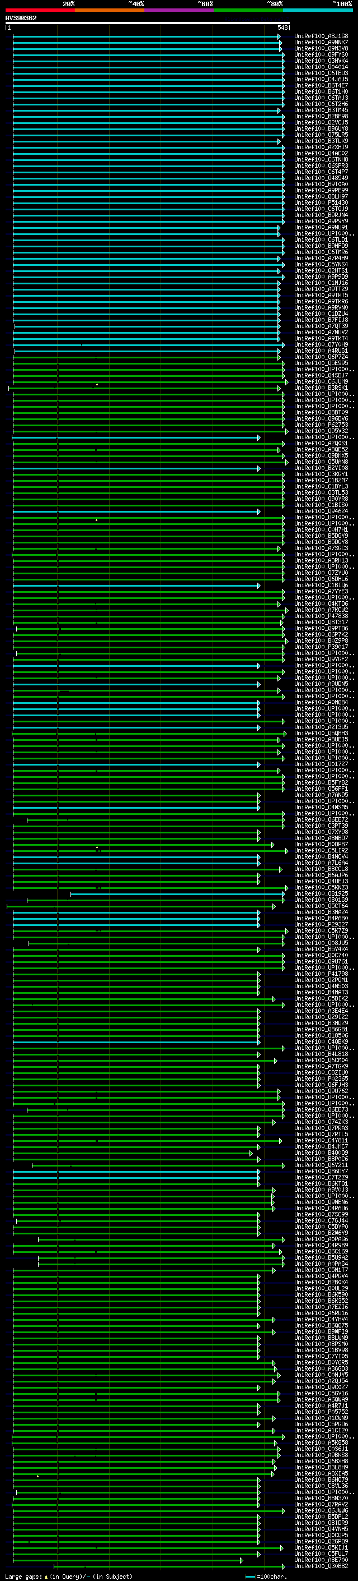This screenshot has width=358, height=1581.
Task: Open hit UniRef100_Q6P7Z4
Action: click(321, 357)
